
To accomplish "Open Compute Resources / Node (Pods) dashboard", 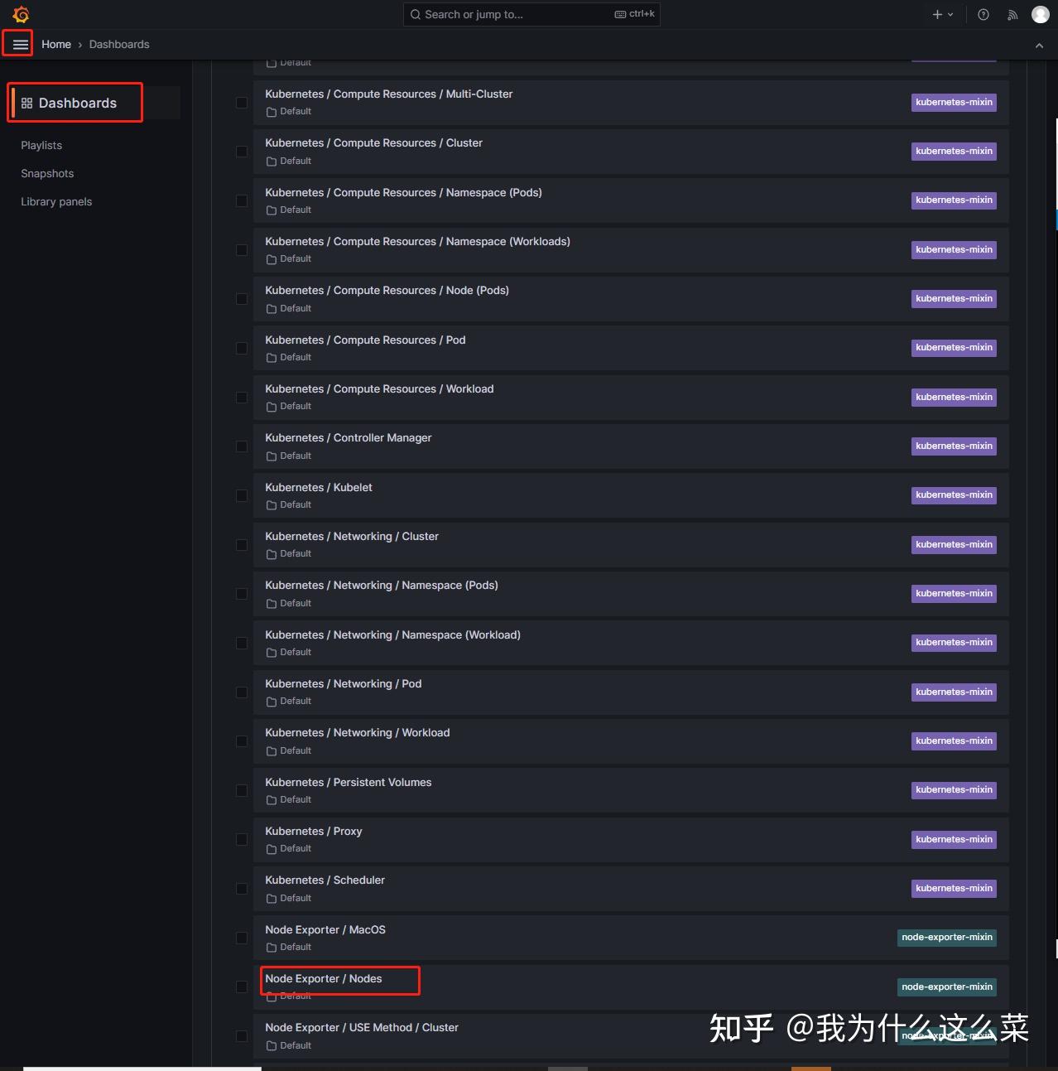I will click(387, 291).
